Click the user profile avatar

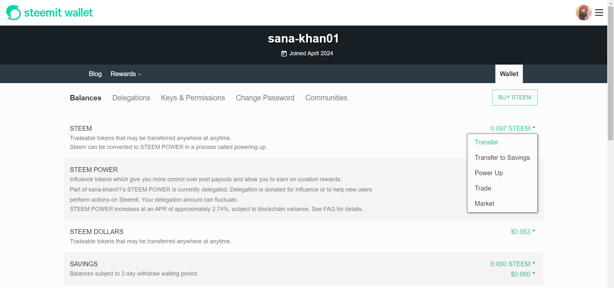coord(584,12)
